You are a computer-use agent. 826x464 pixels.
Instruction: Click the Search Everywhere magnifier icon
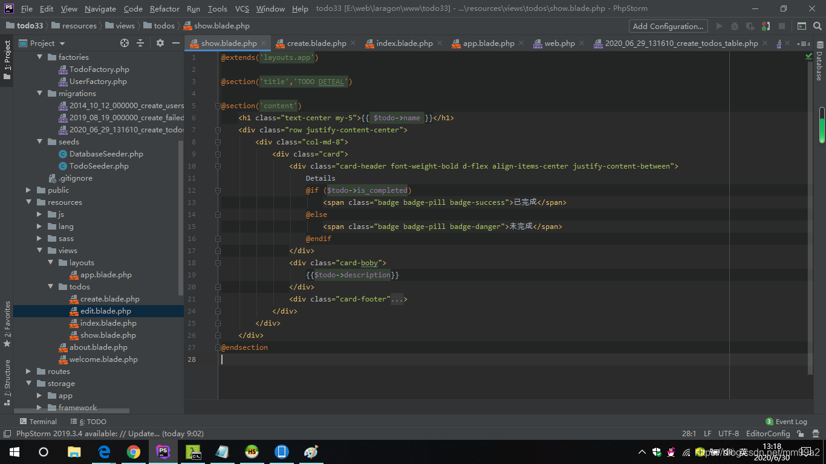[817, 26]
